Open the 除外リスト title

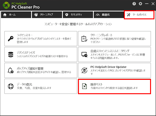(96, 85)
